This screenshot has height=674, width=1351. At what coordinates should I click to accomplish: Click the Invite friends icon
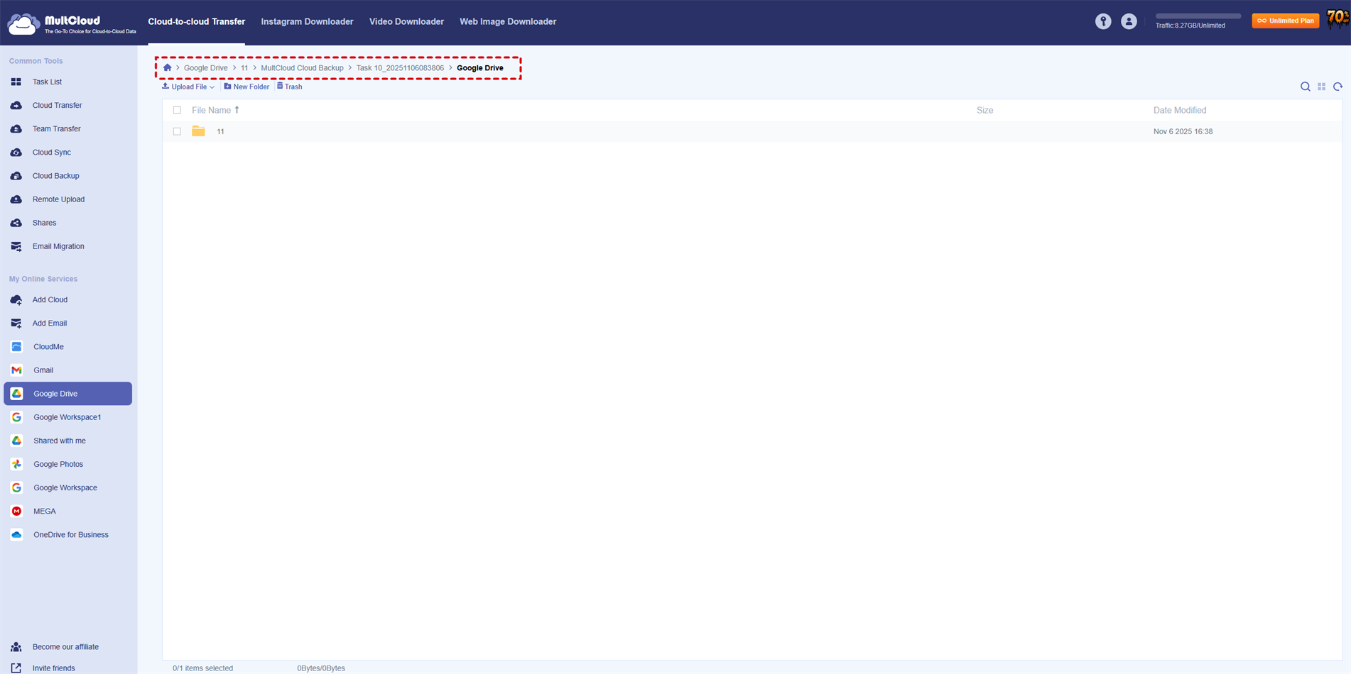tap(16, 668)
